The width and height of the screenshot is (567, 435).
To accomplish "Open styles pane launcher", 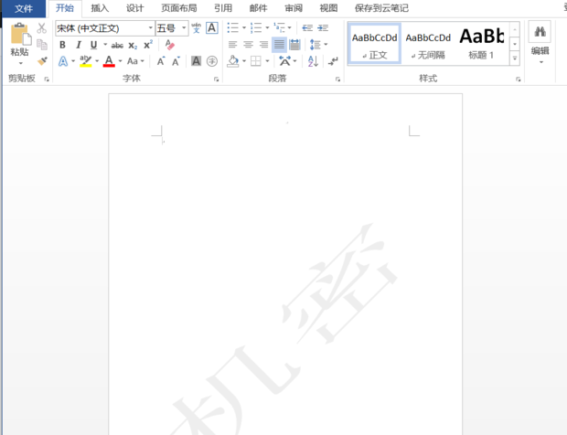I will pyautogui.click(x=518, y=80).
